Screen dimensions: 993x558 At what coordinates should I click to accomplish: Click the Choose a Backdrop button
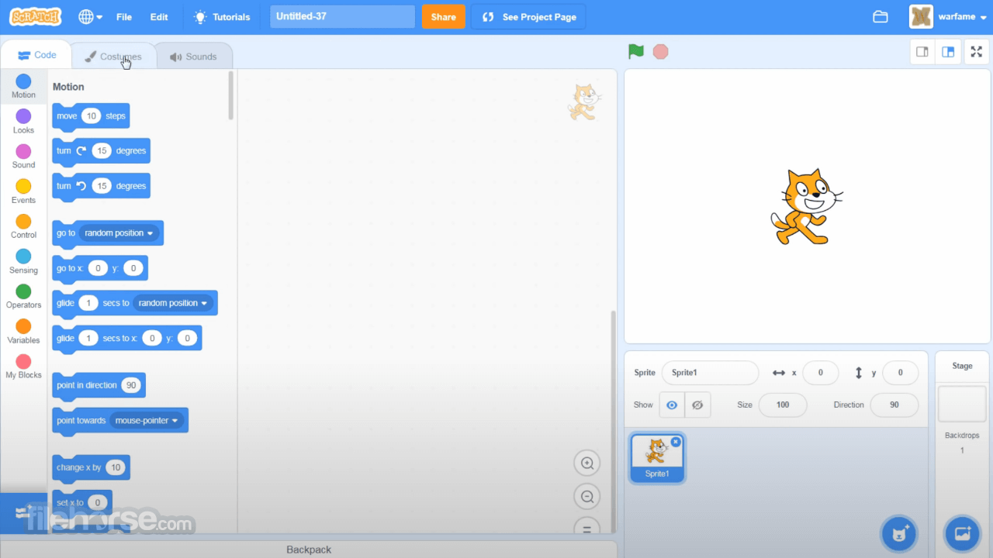tap(963, 533)
